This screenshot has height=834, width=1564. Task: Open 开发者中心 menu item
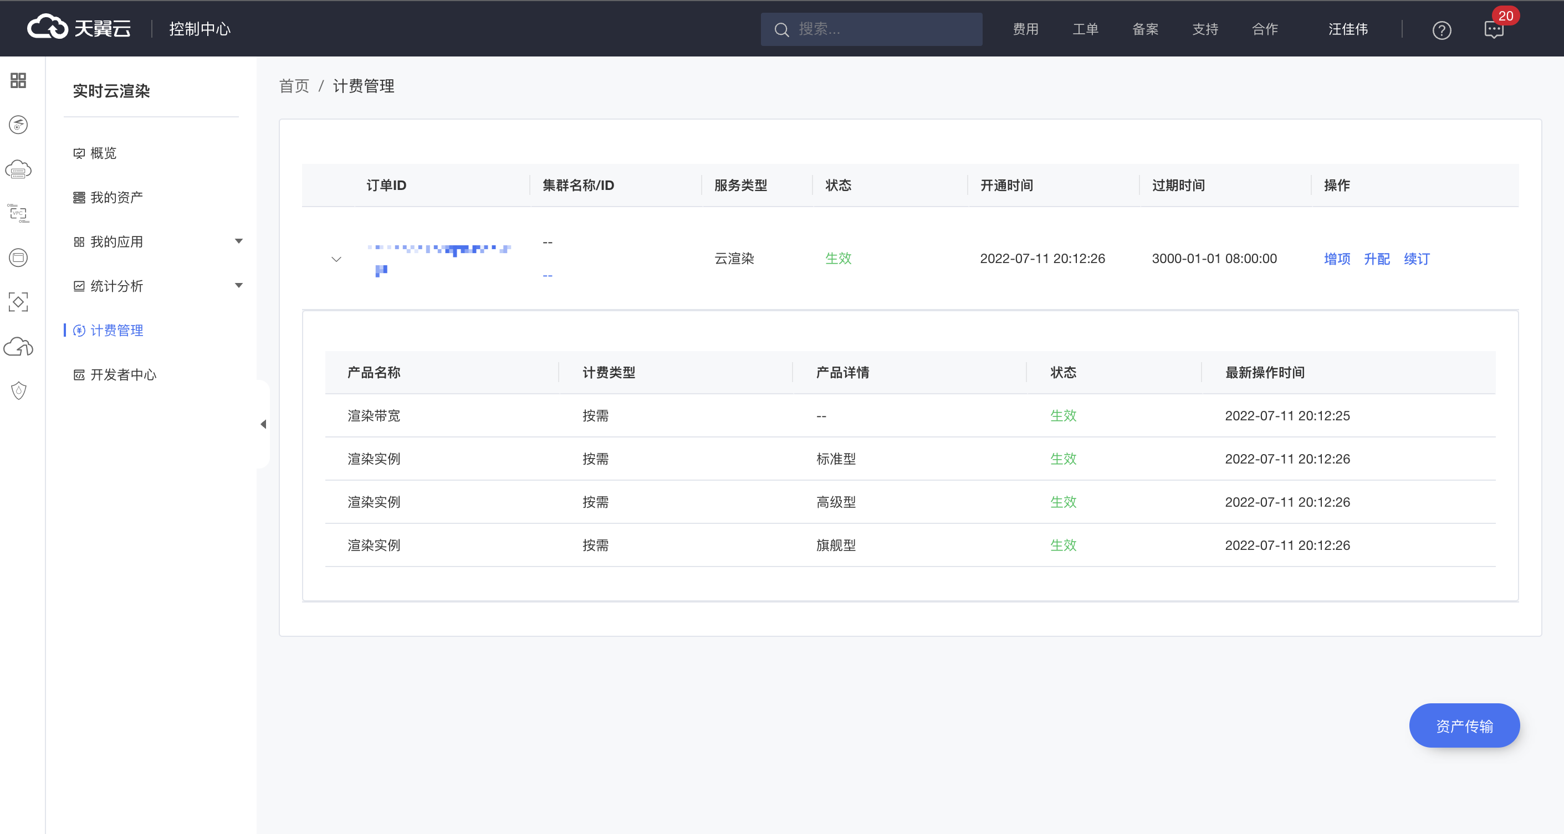coord(123,375)
